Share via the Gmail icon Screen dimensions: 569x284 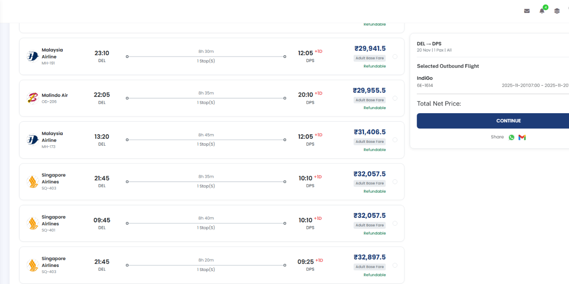pyautogui.click(x=522, y=137)
